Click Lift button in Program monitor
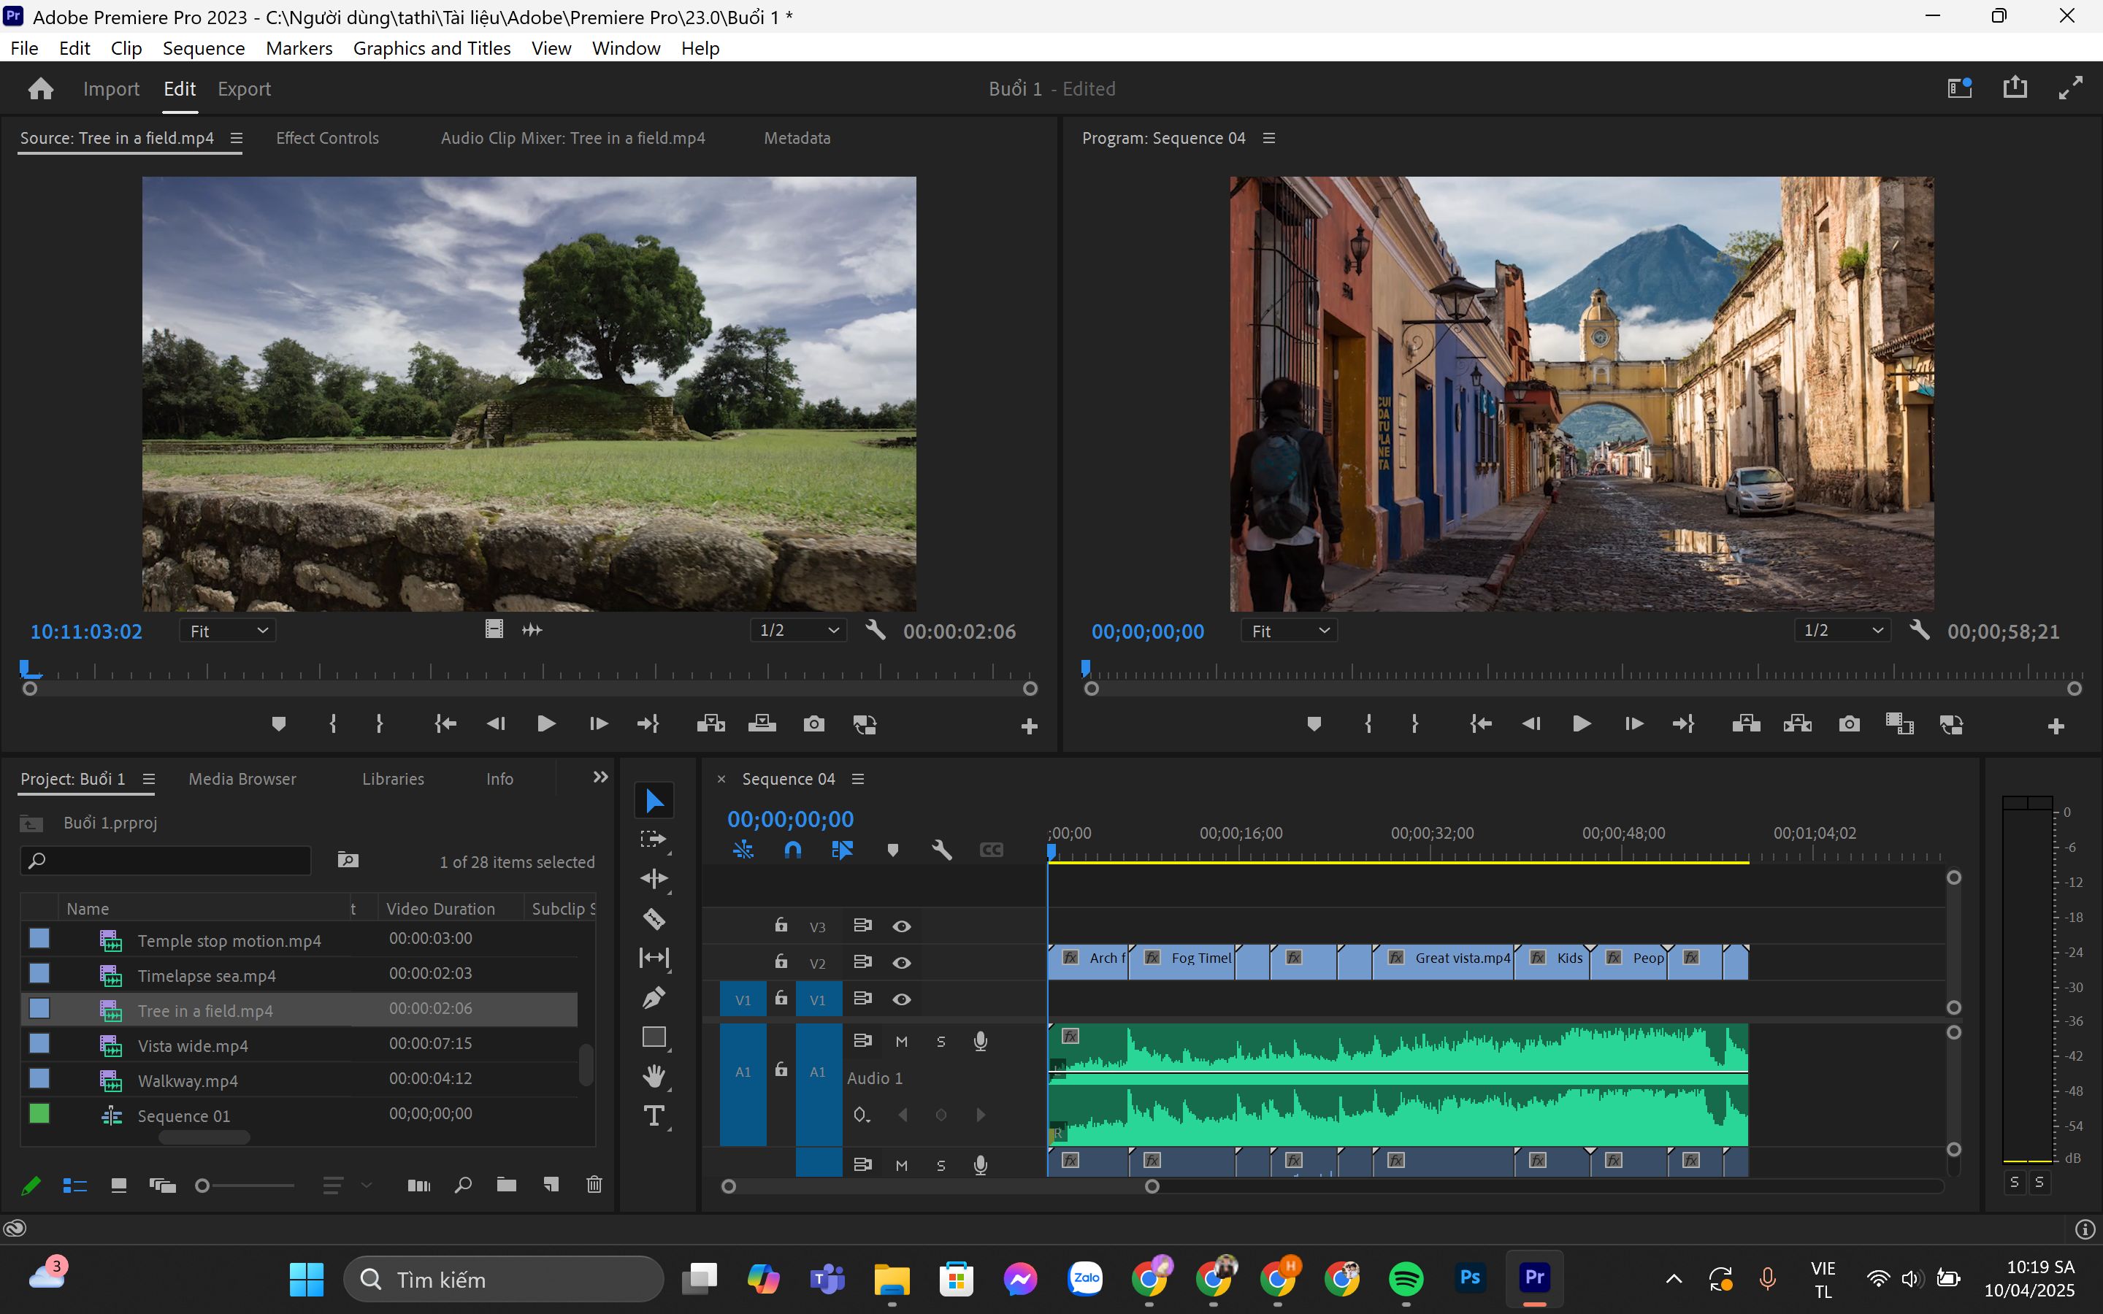 coord(1746,724)
